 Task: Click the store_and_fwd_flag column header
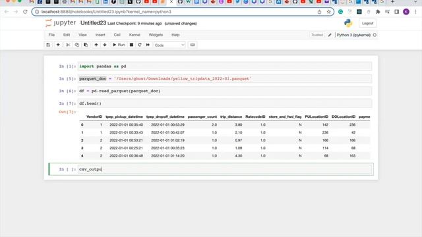pos(285,117)
